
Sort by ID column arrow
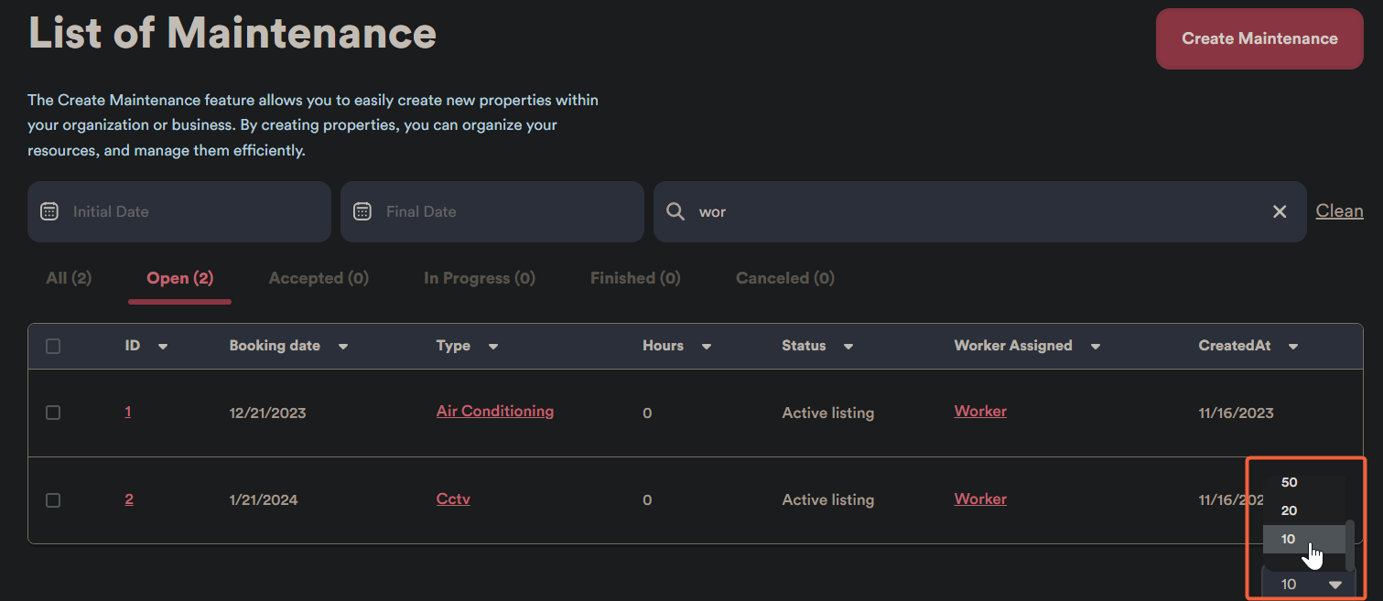pyautogui.click(x=163, y=347)
